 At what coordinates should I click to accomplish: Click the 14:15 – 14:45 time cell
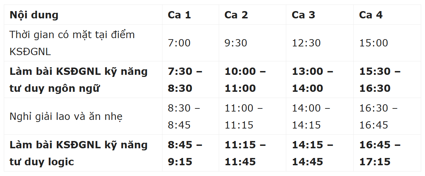312,153
